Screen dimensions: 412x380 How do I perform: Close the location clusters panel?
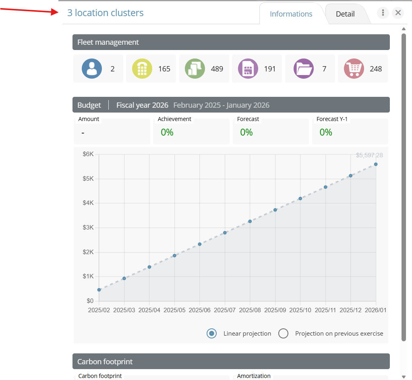(x=398, y=13)
